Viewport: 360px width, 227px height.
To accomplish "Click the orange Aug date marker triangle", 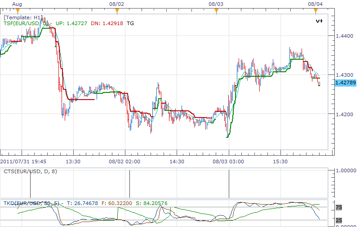I will pos(18,11).
